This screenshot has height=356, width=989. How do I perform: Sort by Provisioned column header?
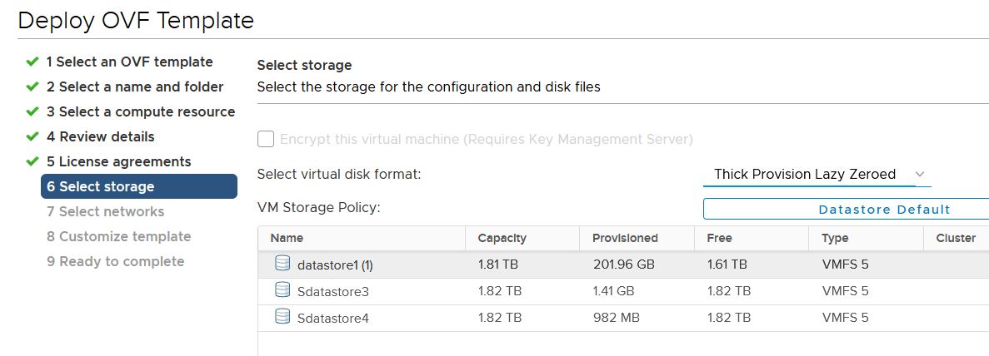(625, 238)
